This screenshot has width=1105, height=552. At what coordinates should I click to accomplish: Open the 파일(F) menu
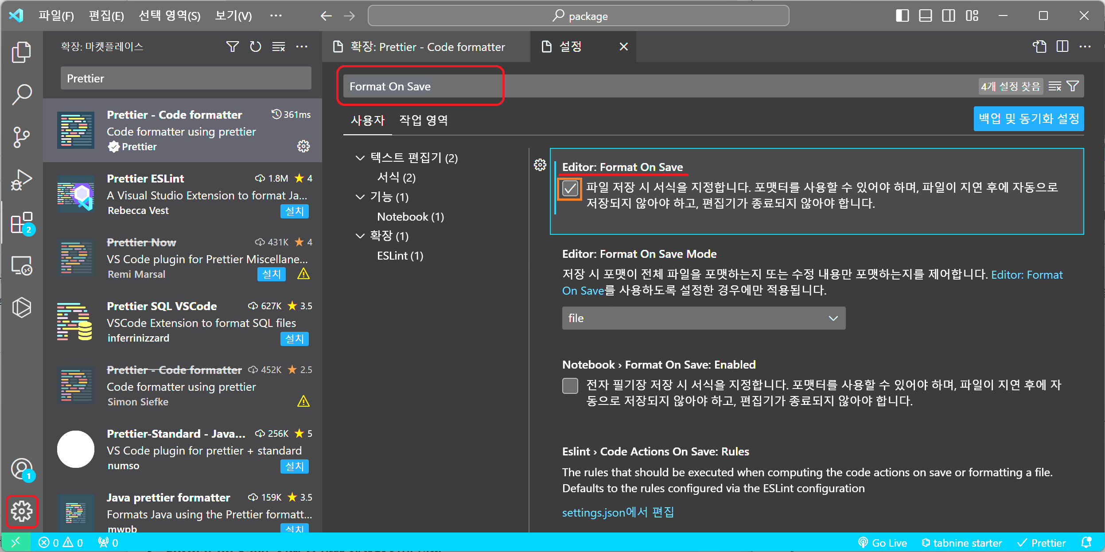pyautogui.click(x=56, y=16)
